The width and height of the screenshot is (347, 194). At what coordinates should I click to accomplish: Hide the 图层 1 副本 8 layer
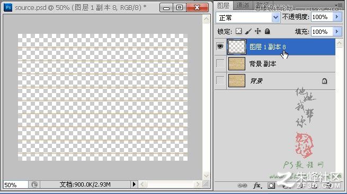220,47
